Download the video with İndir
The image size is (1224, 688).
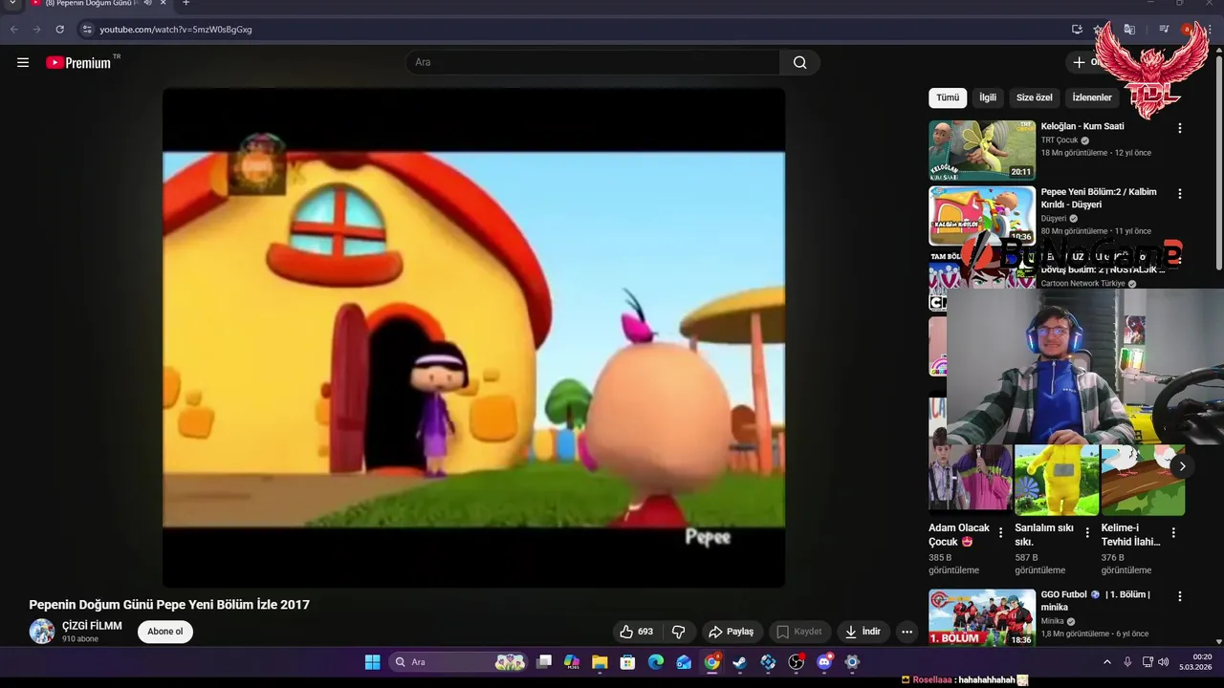pos(862,632)
